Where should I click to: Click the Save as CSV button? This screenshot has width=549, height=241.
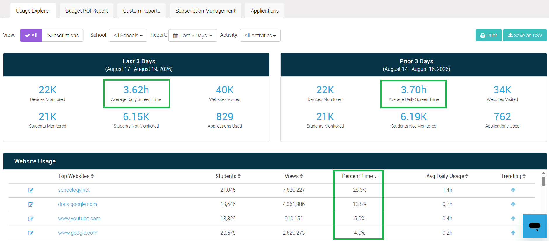[x=525, y=35]
